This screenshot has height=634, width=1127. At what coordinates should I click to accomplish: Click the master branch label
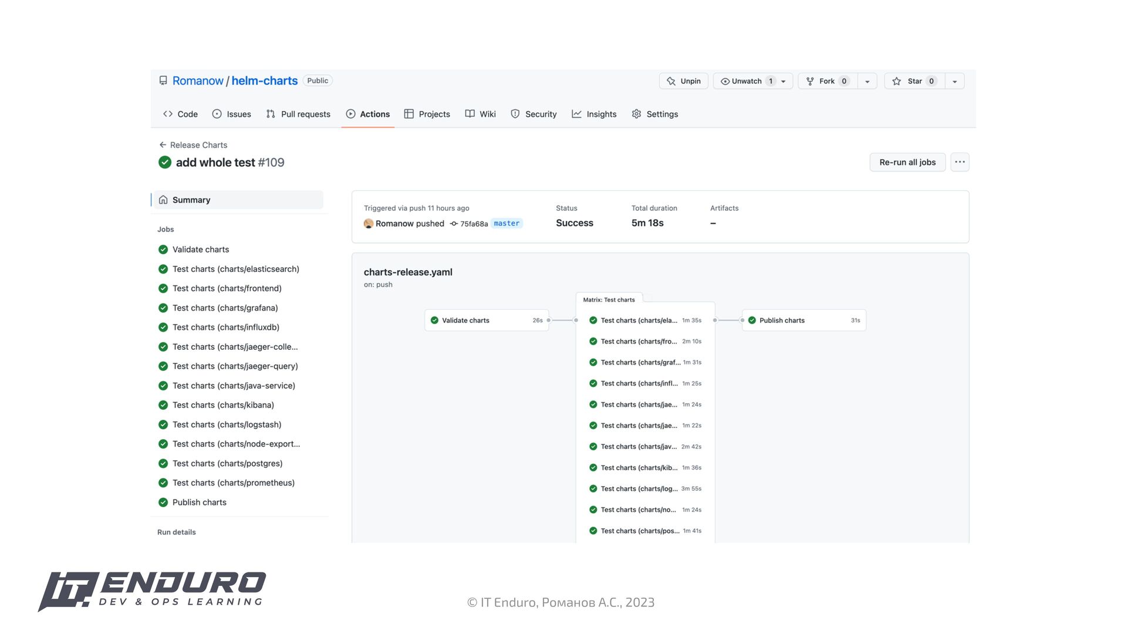pos(507,223)
